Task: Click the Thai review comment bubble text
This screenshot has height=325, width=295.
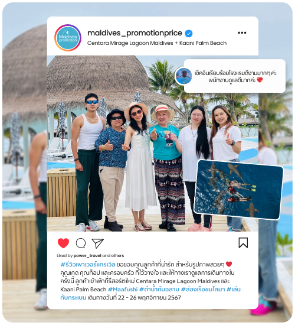Action: click(x=235, y=76)
